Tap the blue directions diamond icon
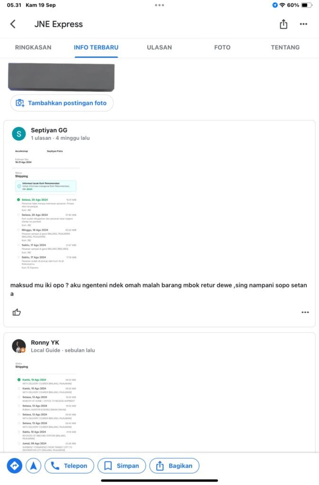This screenshot has width=319, height=485. [x=15, y=466]
